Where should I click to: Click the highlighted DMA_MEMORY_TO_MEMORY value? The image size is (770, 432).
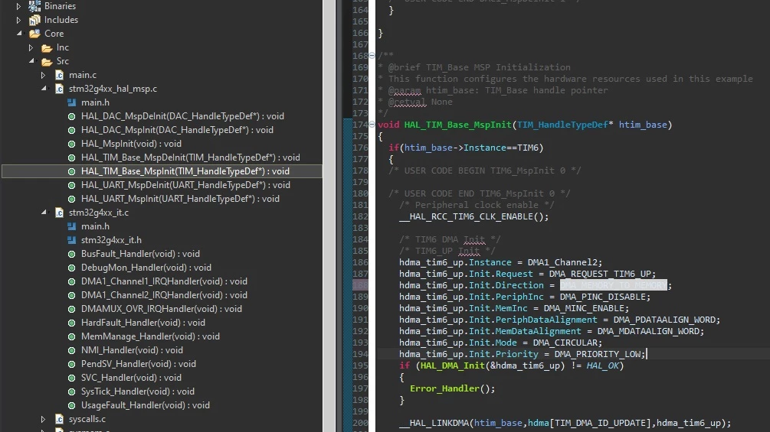(x=614, y=285)
